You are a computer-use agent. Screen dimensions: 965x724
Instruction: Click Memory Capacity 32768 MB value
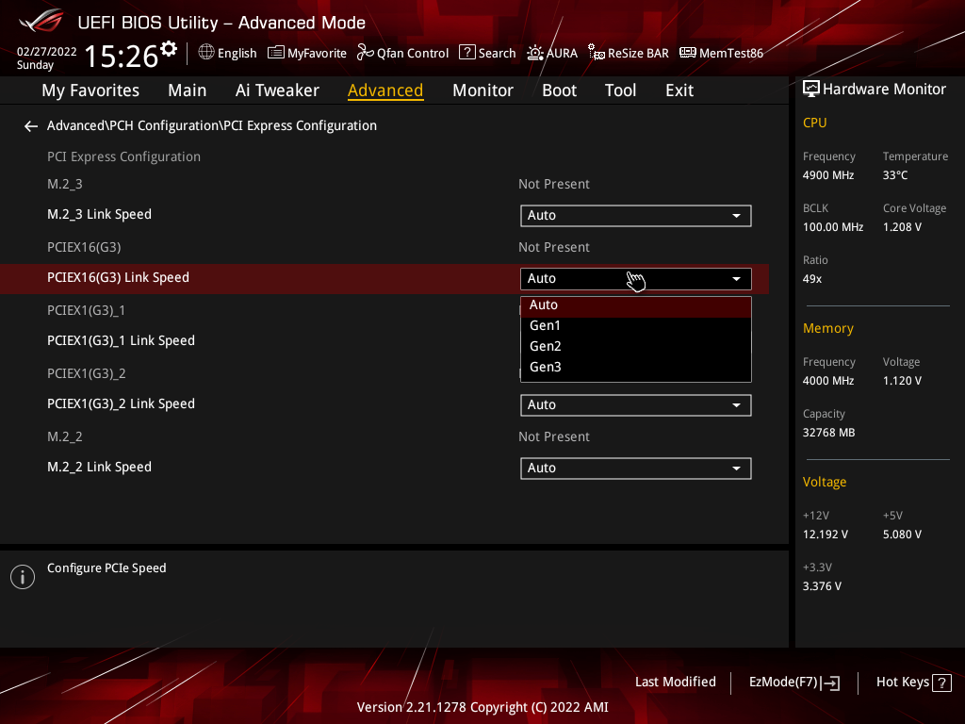[x=828, y=433]
